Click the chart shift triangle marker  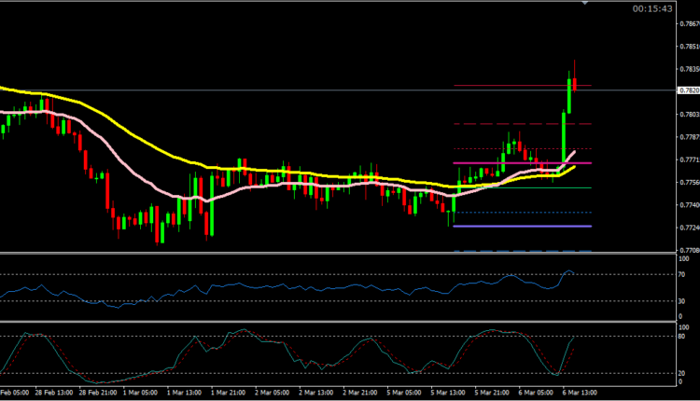pyautogui.click(x=584, y=4)
